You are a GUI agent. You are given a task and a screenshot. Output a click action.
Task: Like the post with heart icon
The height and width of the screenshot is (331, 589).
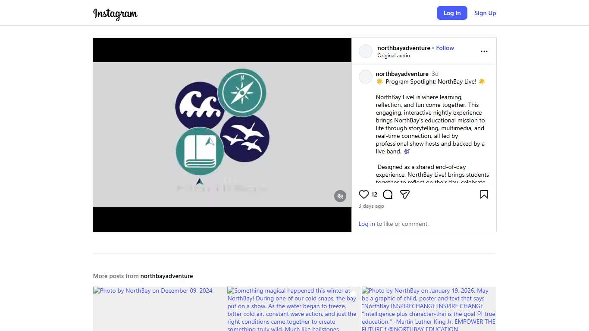click(364, 194)
